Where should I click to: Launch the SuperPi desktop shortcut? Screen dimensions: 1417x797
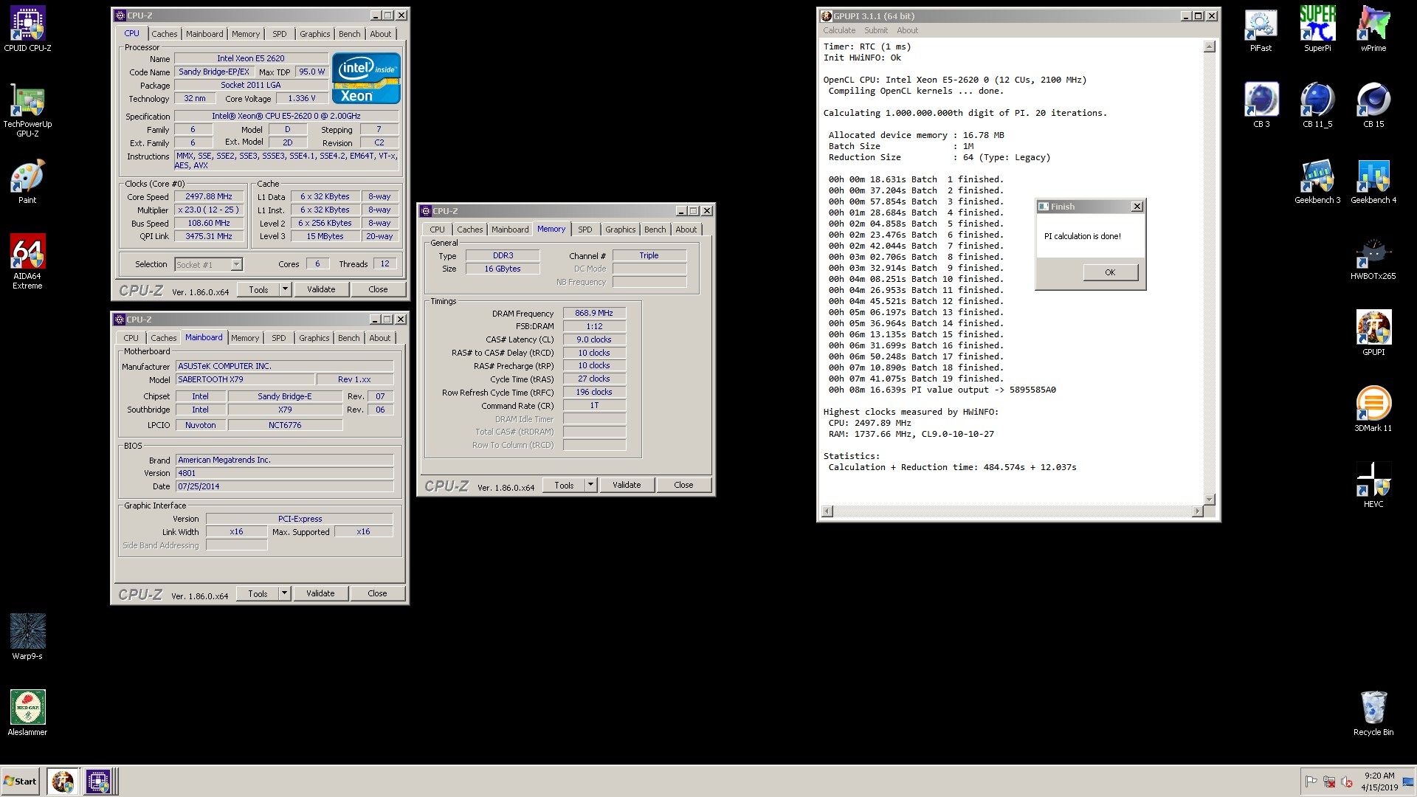[1317, 30]
